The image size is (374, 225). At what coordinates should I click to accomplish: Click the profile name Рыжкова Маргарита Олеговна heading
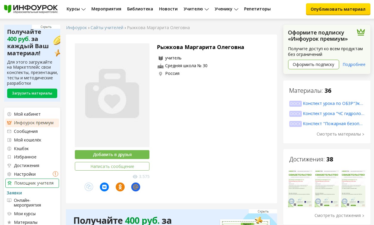tap(200, 47)
